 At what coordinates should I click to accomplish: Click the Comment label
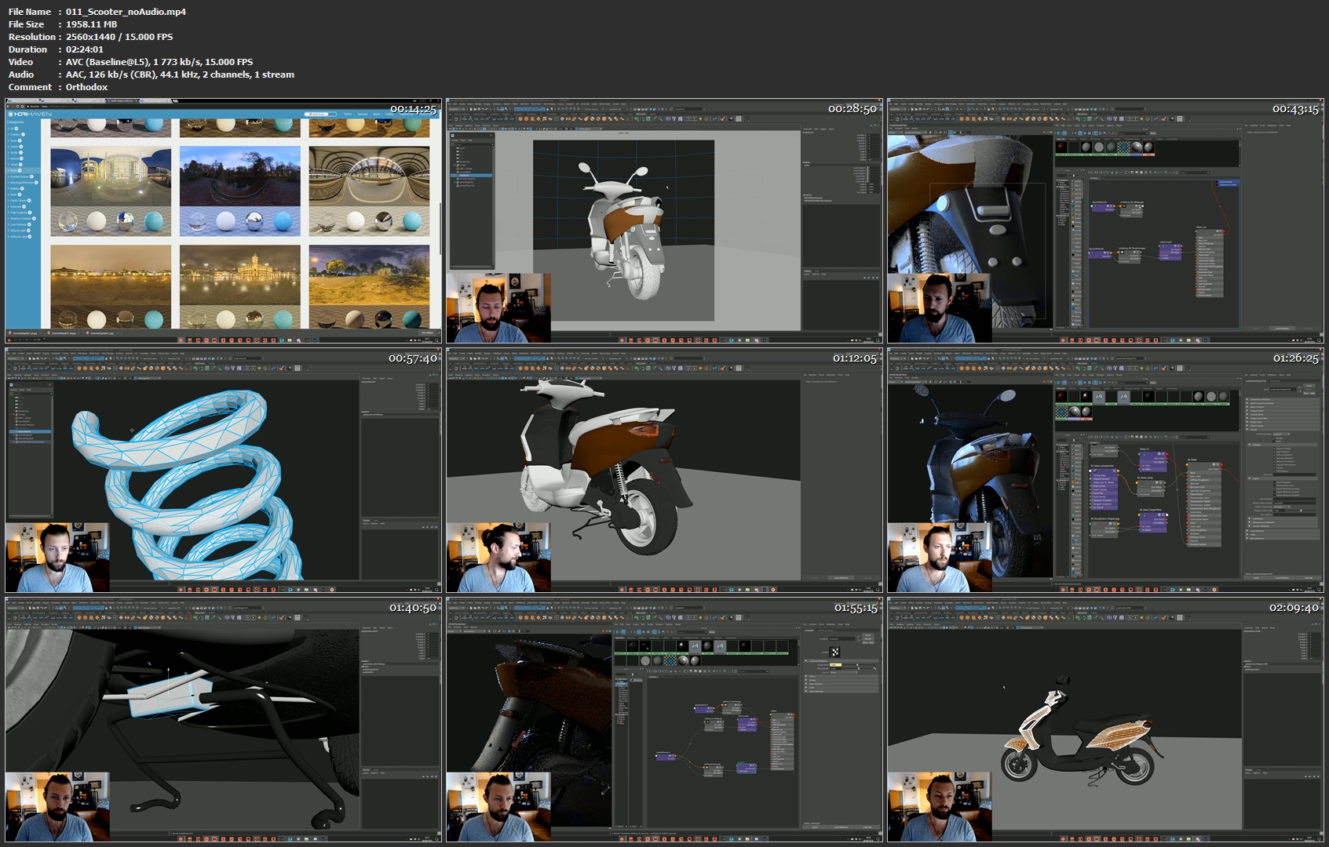pyautogui.click(x=30, y=87)
